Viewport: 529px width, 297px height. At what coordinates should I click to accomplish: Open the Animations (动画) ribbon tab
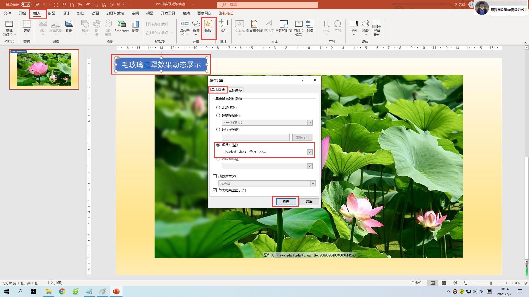click(x=95, y=13)
